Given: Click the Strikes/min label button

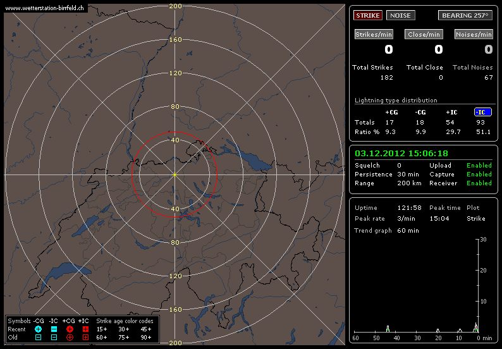Looking at the screenshot, I should 374,34.
